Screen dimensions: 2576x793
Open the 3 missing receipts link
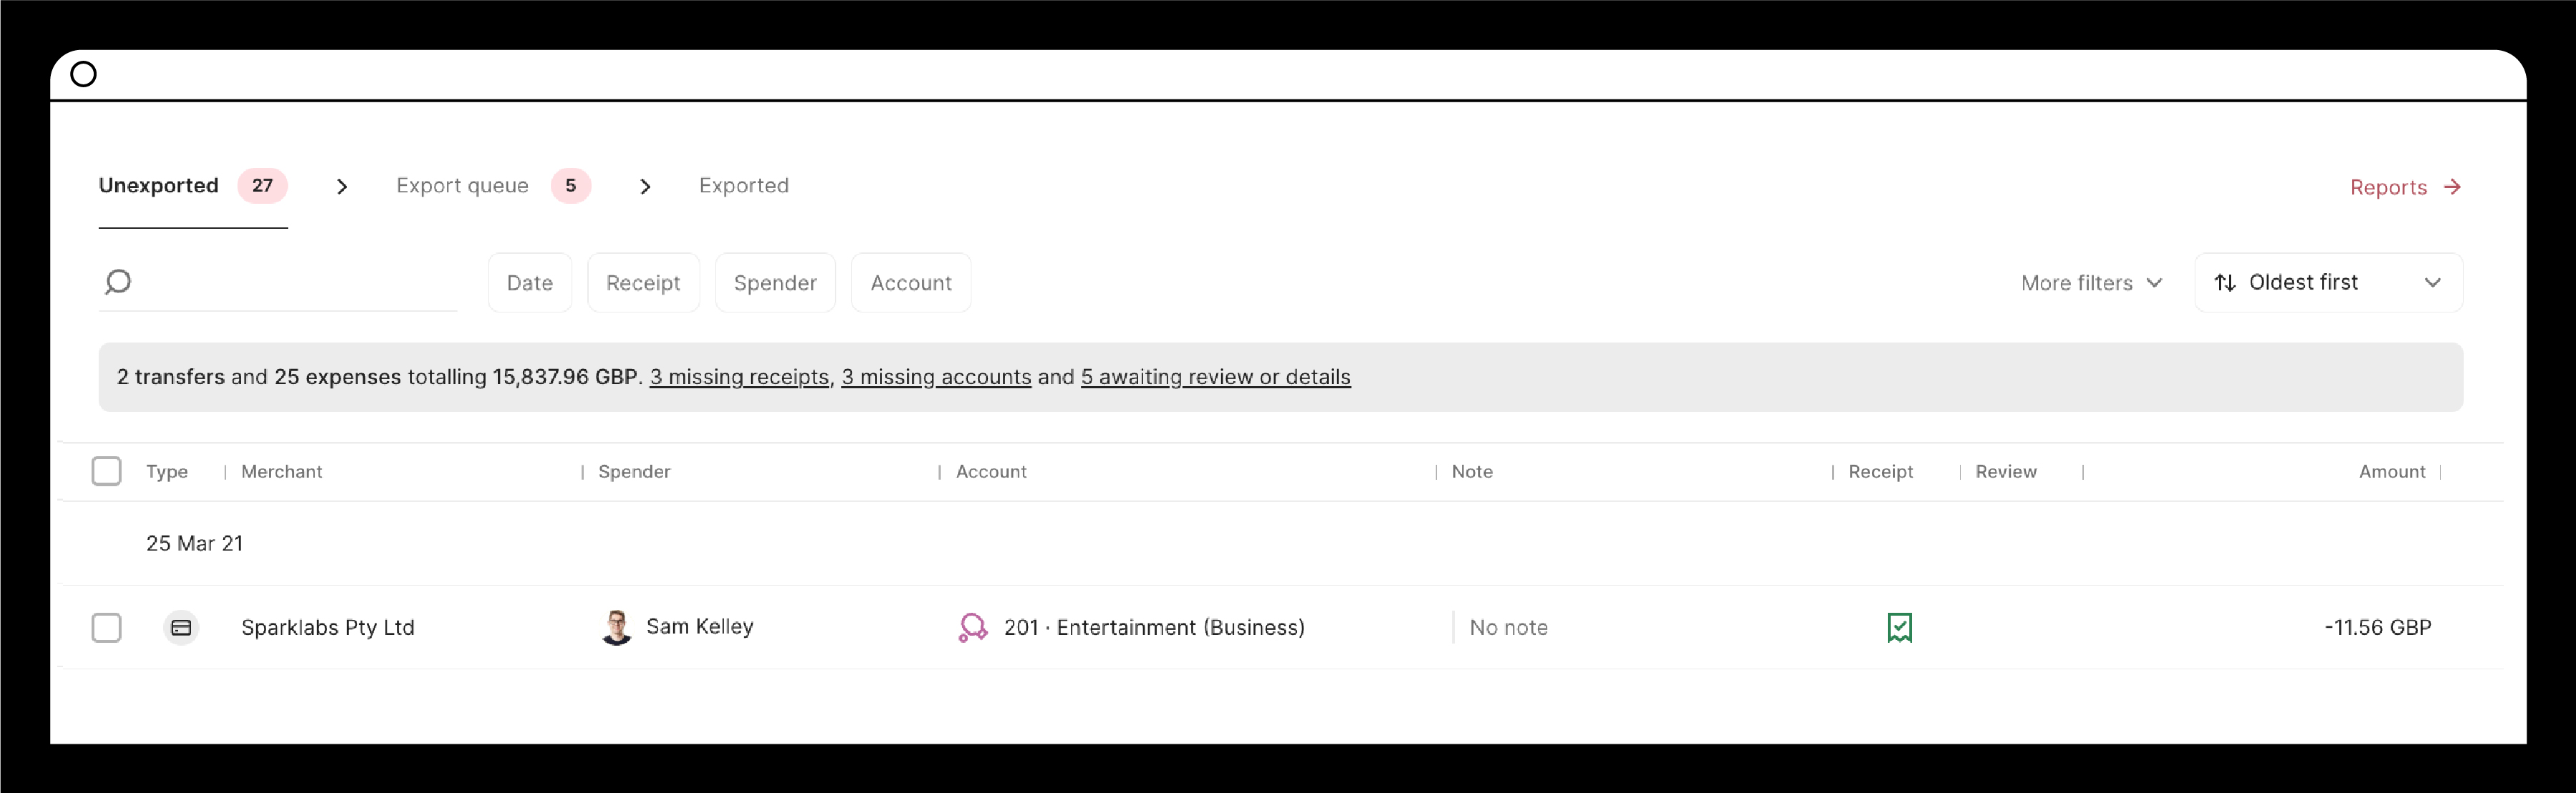pos(739,377)
